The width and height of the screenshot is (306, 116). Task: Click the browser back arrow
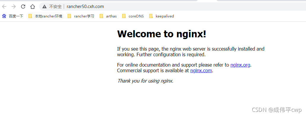pos(4,7)
